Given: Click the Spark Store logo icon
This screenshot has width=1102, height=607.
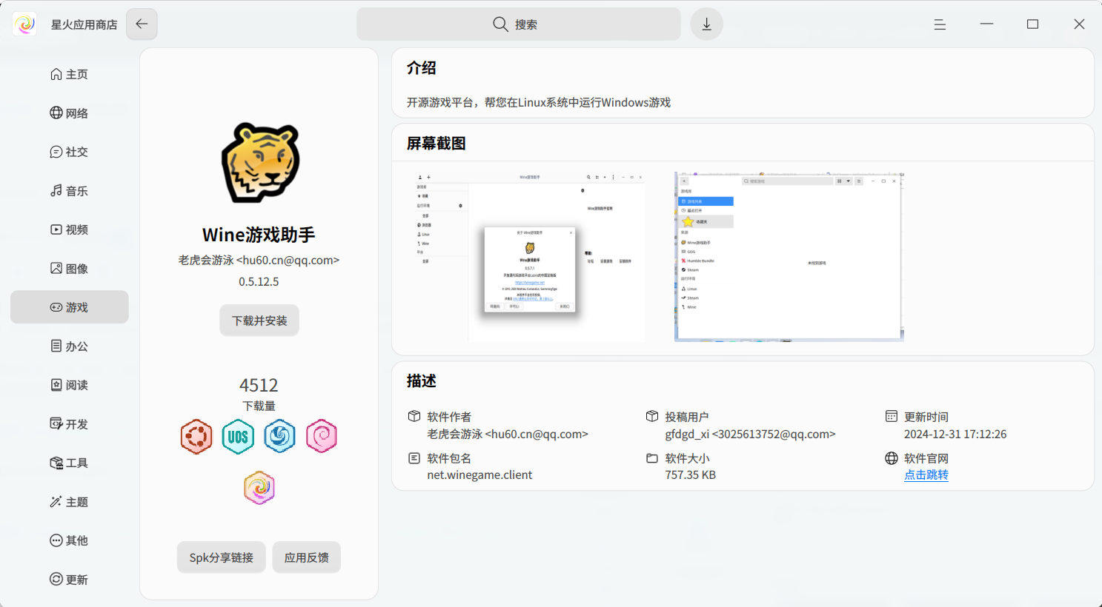Looking at the screenshot, I should pyautogui.click(x=24, y=24).
